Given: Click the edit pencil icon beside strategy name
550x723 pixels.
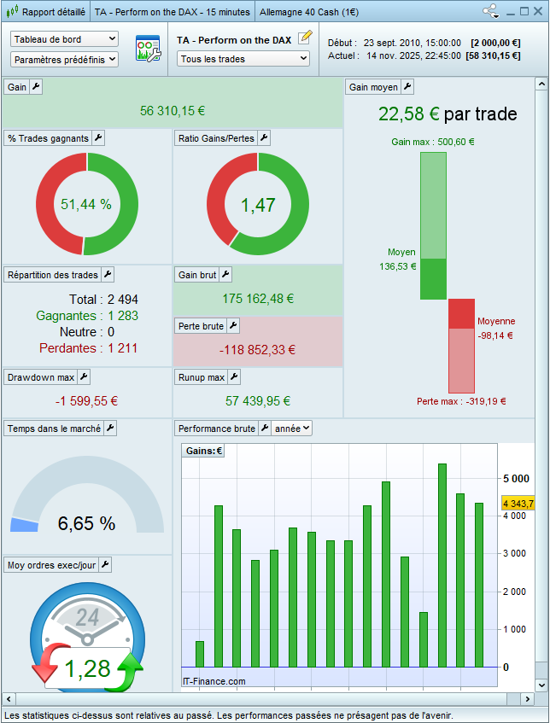Looking at the screenshot, I should tap(306, 38).
